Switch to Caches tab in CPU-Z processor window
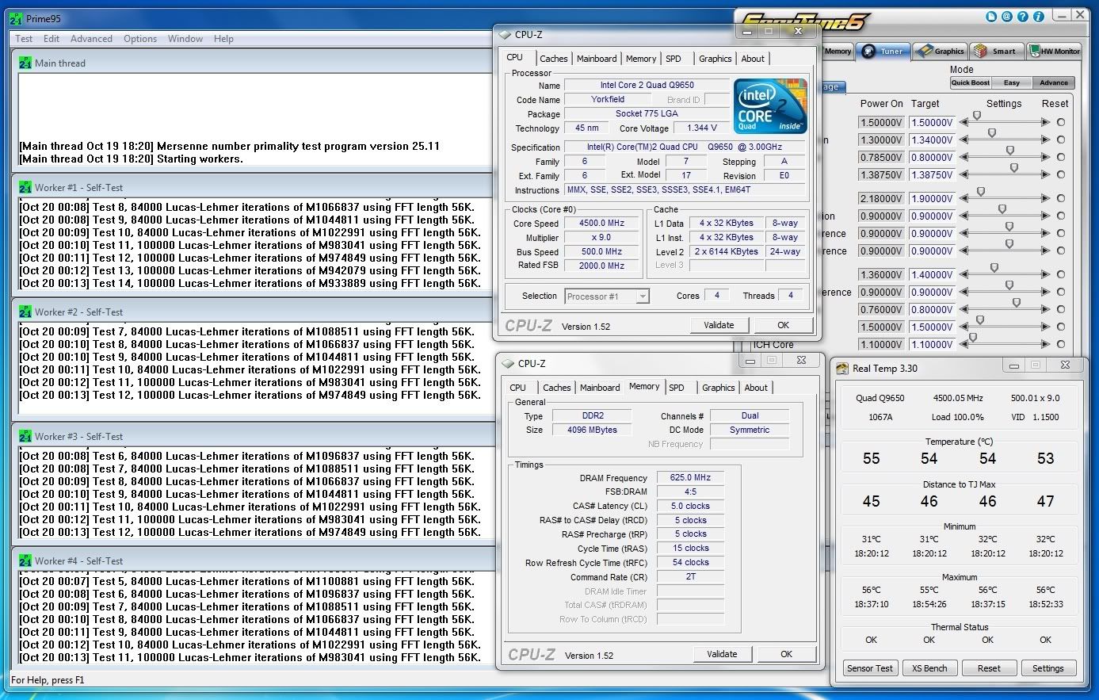Screen dimensions: 1099x700 point(554,59)
